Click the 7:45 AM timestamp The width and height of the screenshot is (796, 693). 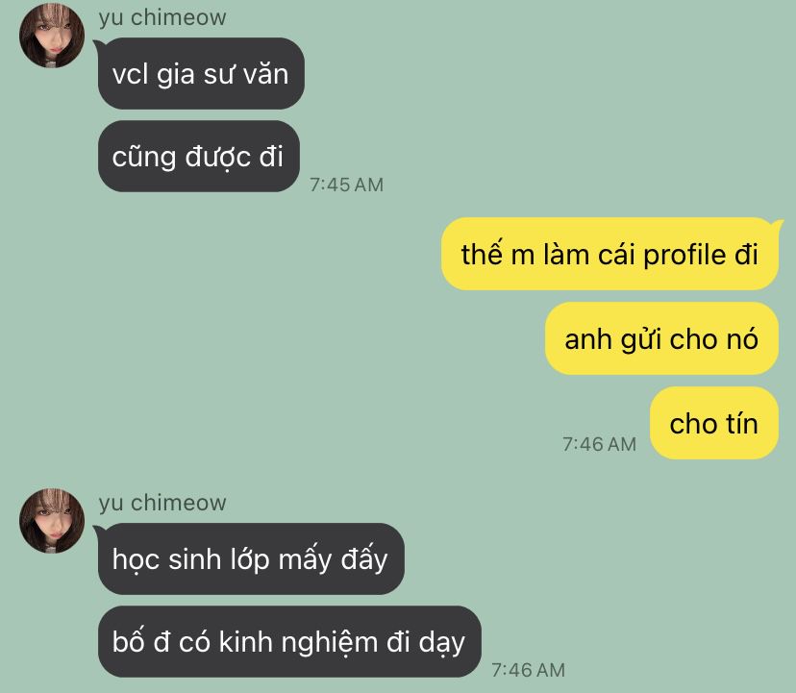point(347,185)
